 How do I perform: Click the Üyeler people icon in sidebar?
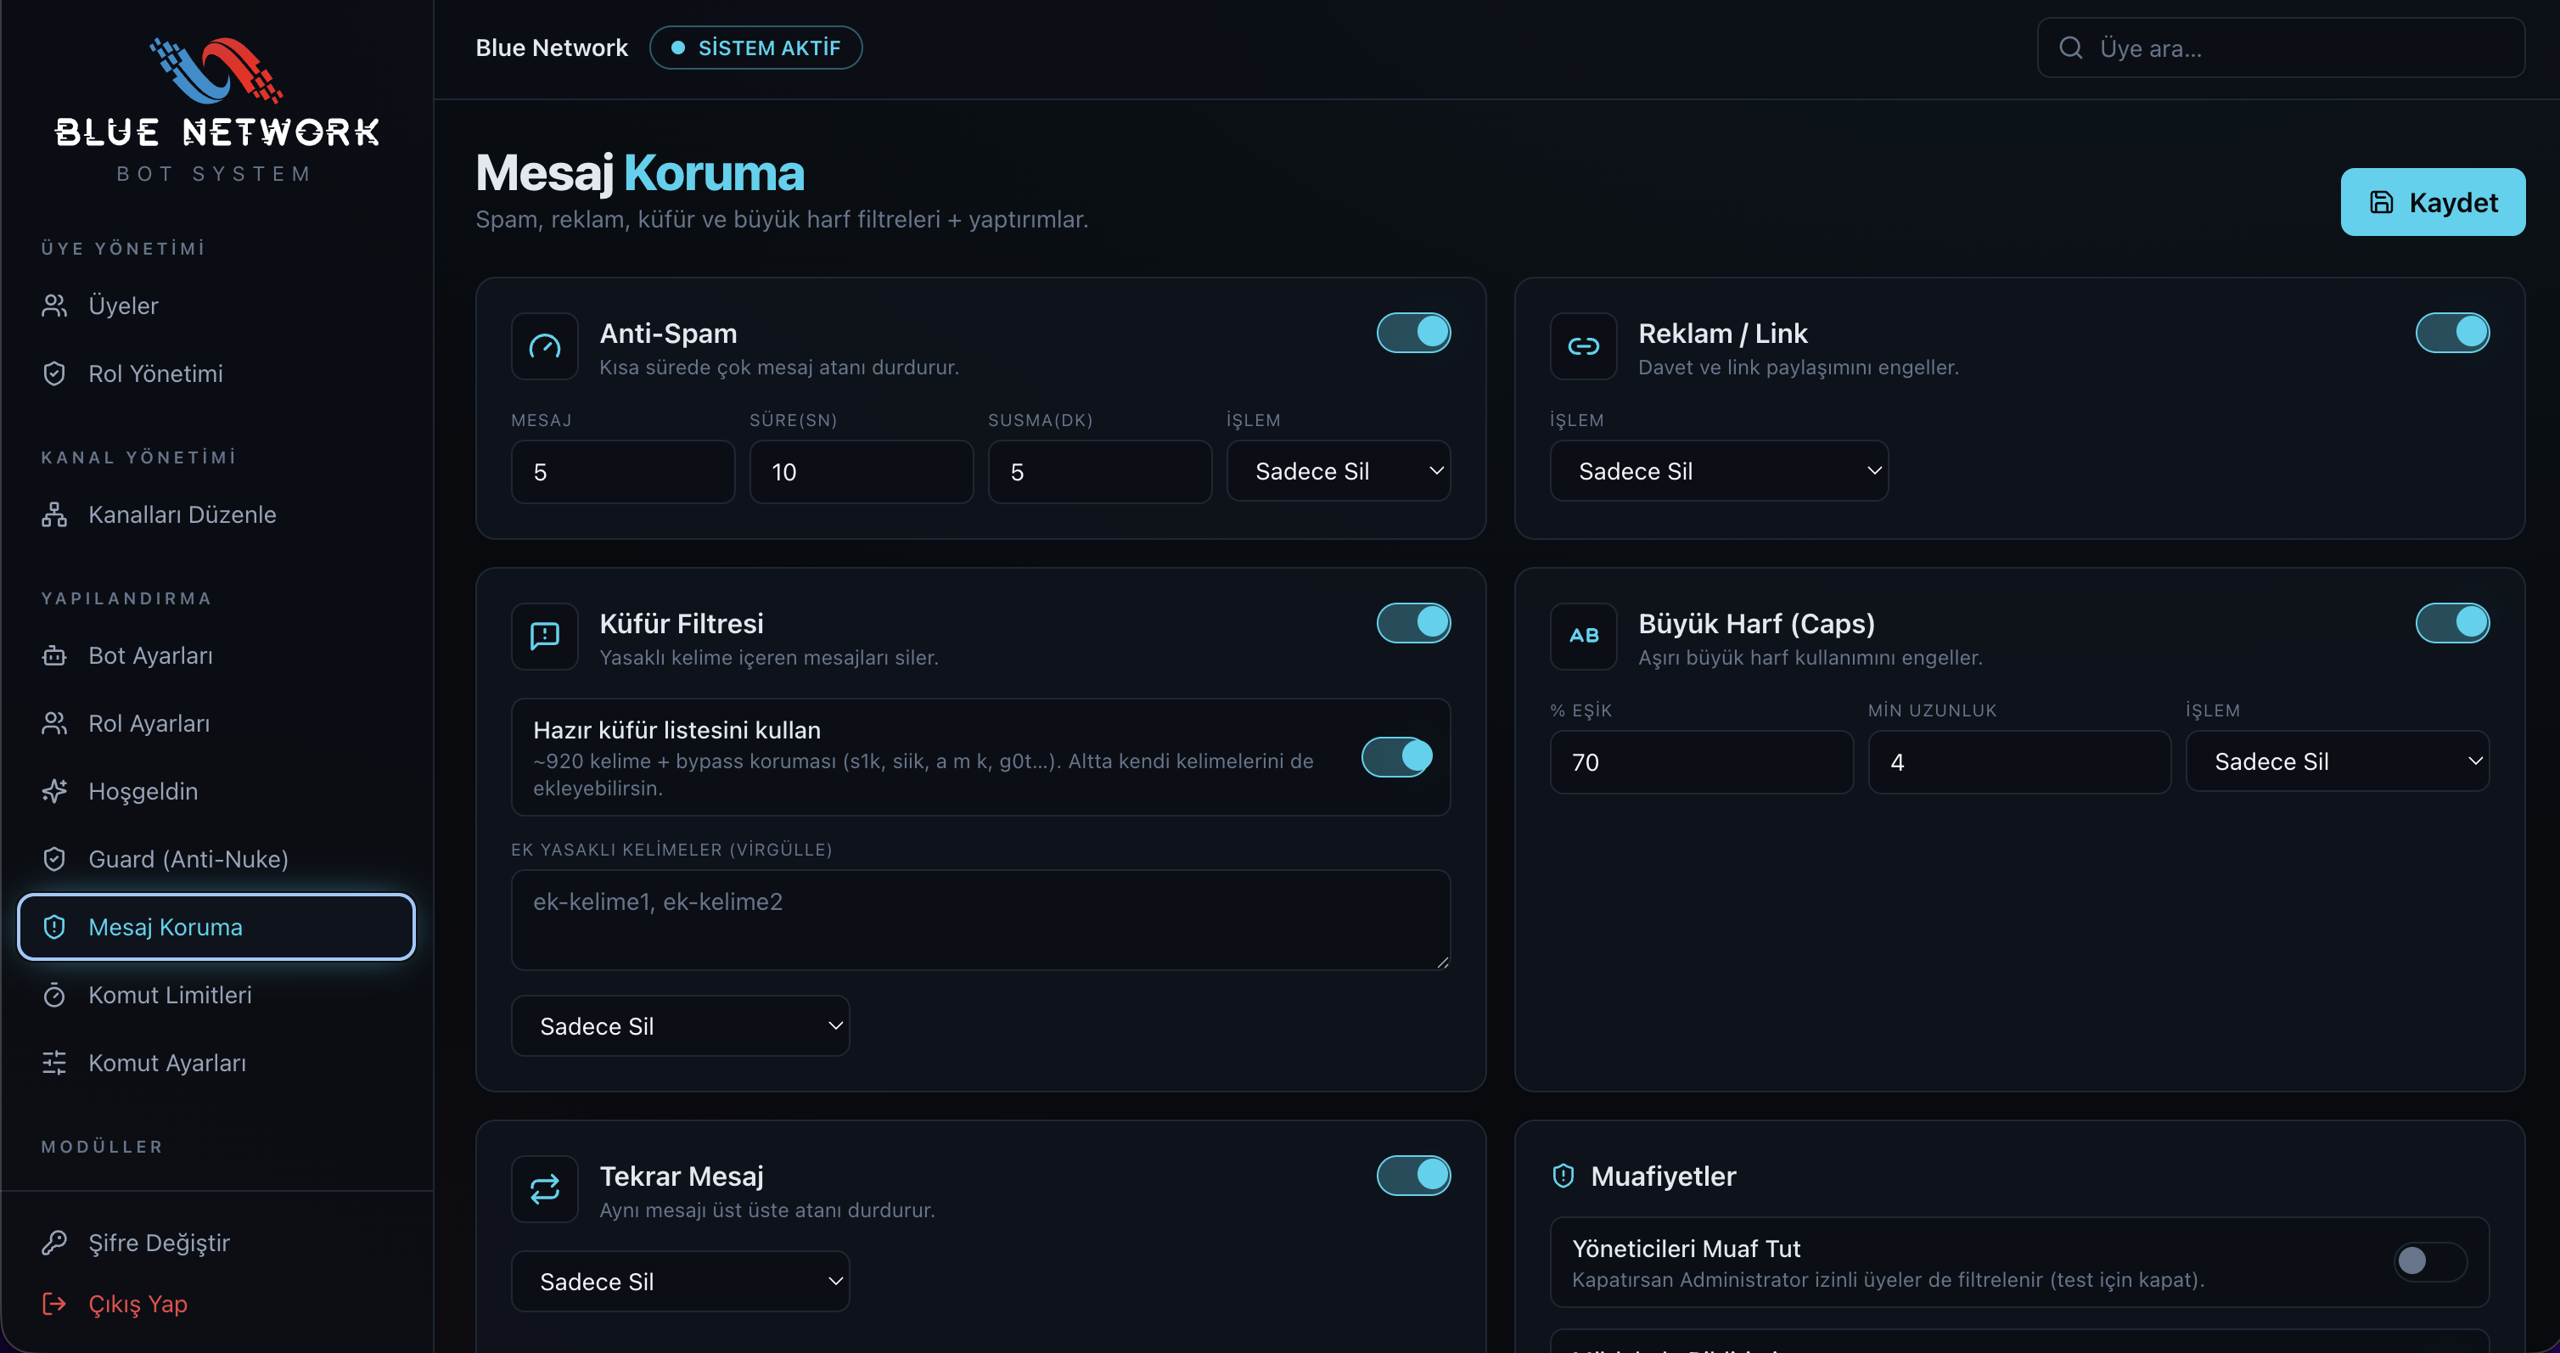(54, 306)
